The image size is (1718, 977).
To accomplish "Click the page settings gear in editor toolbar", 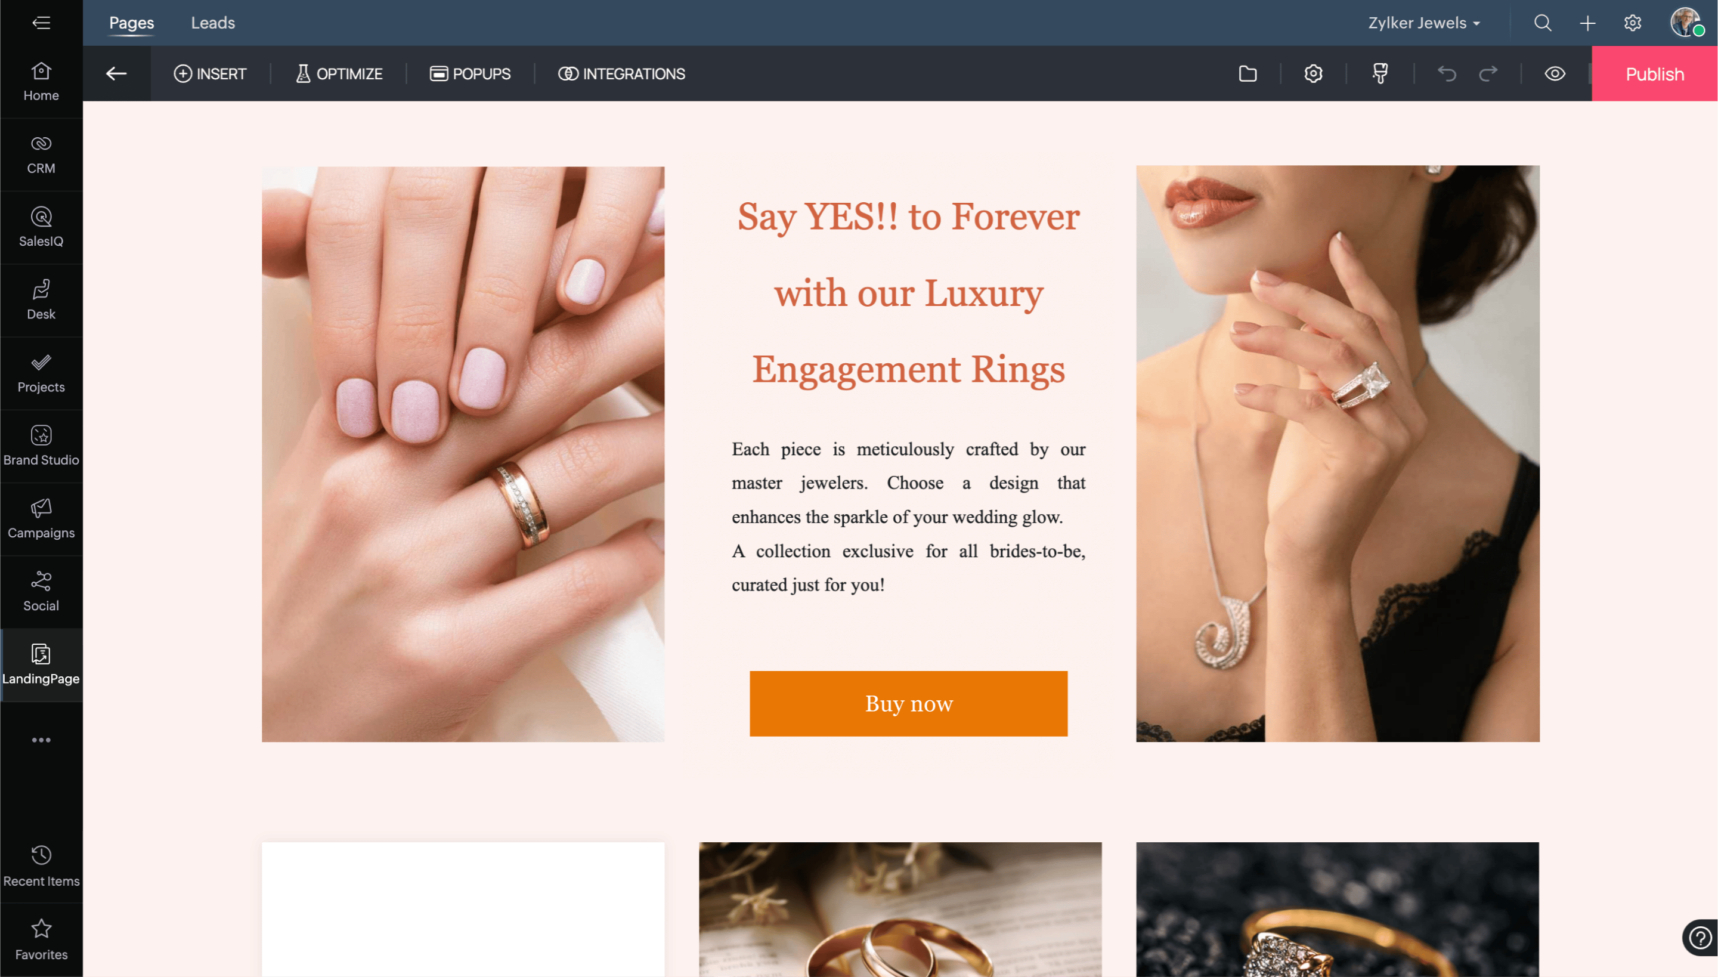I will click(1313, 74).
